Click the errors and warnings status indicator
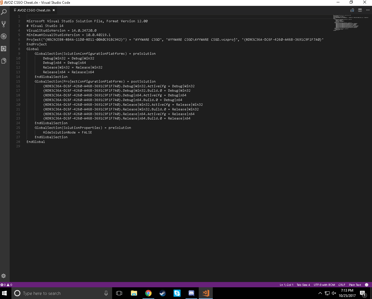This screenshot has width=372, height=299. coord(6,285)
